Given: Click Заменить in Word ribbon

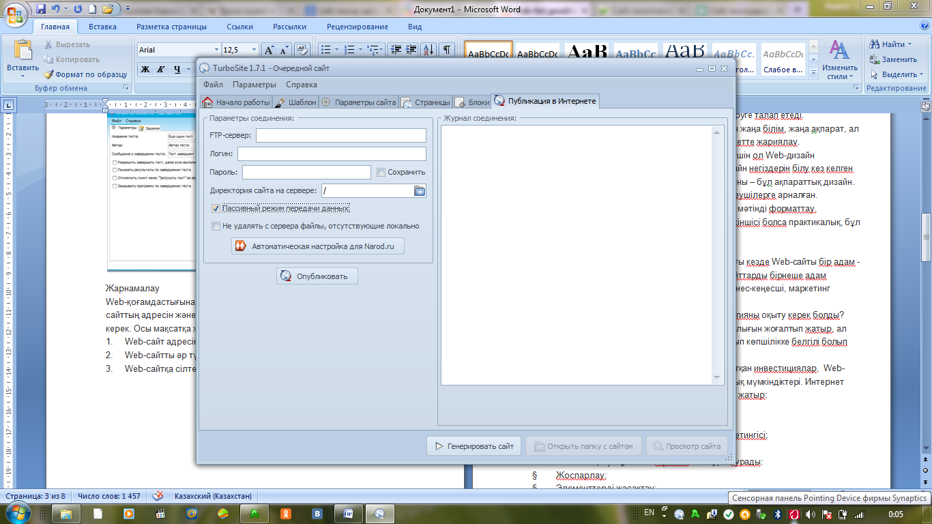Looking at the screenshot, I should tap(894, 59).
